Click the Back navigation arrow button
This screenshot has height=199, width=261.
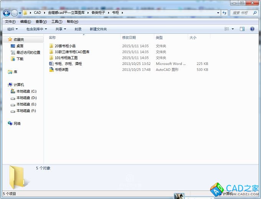pos(7,13)
